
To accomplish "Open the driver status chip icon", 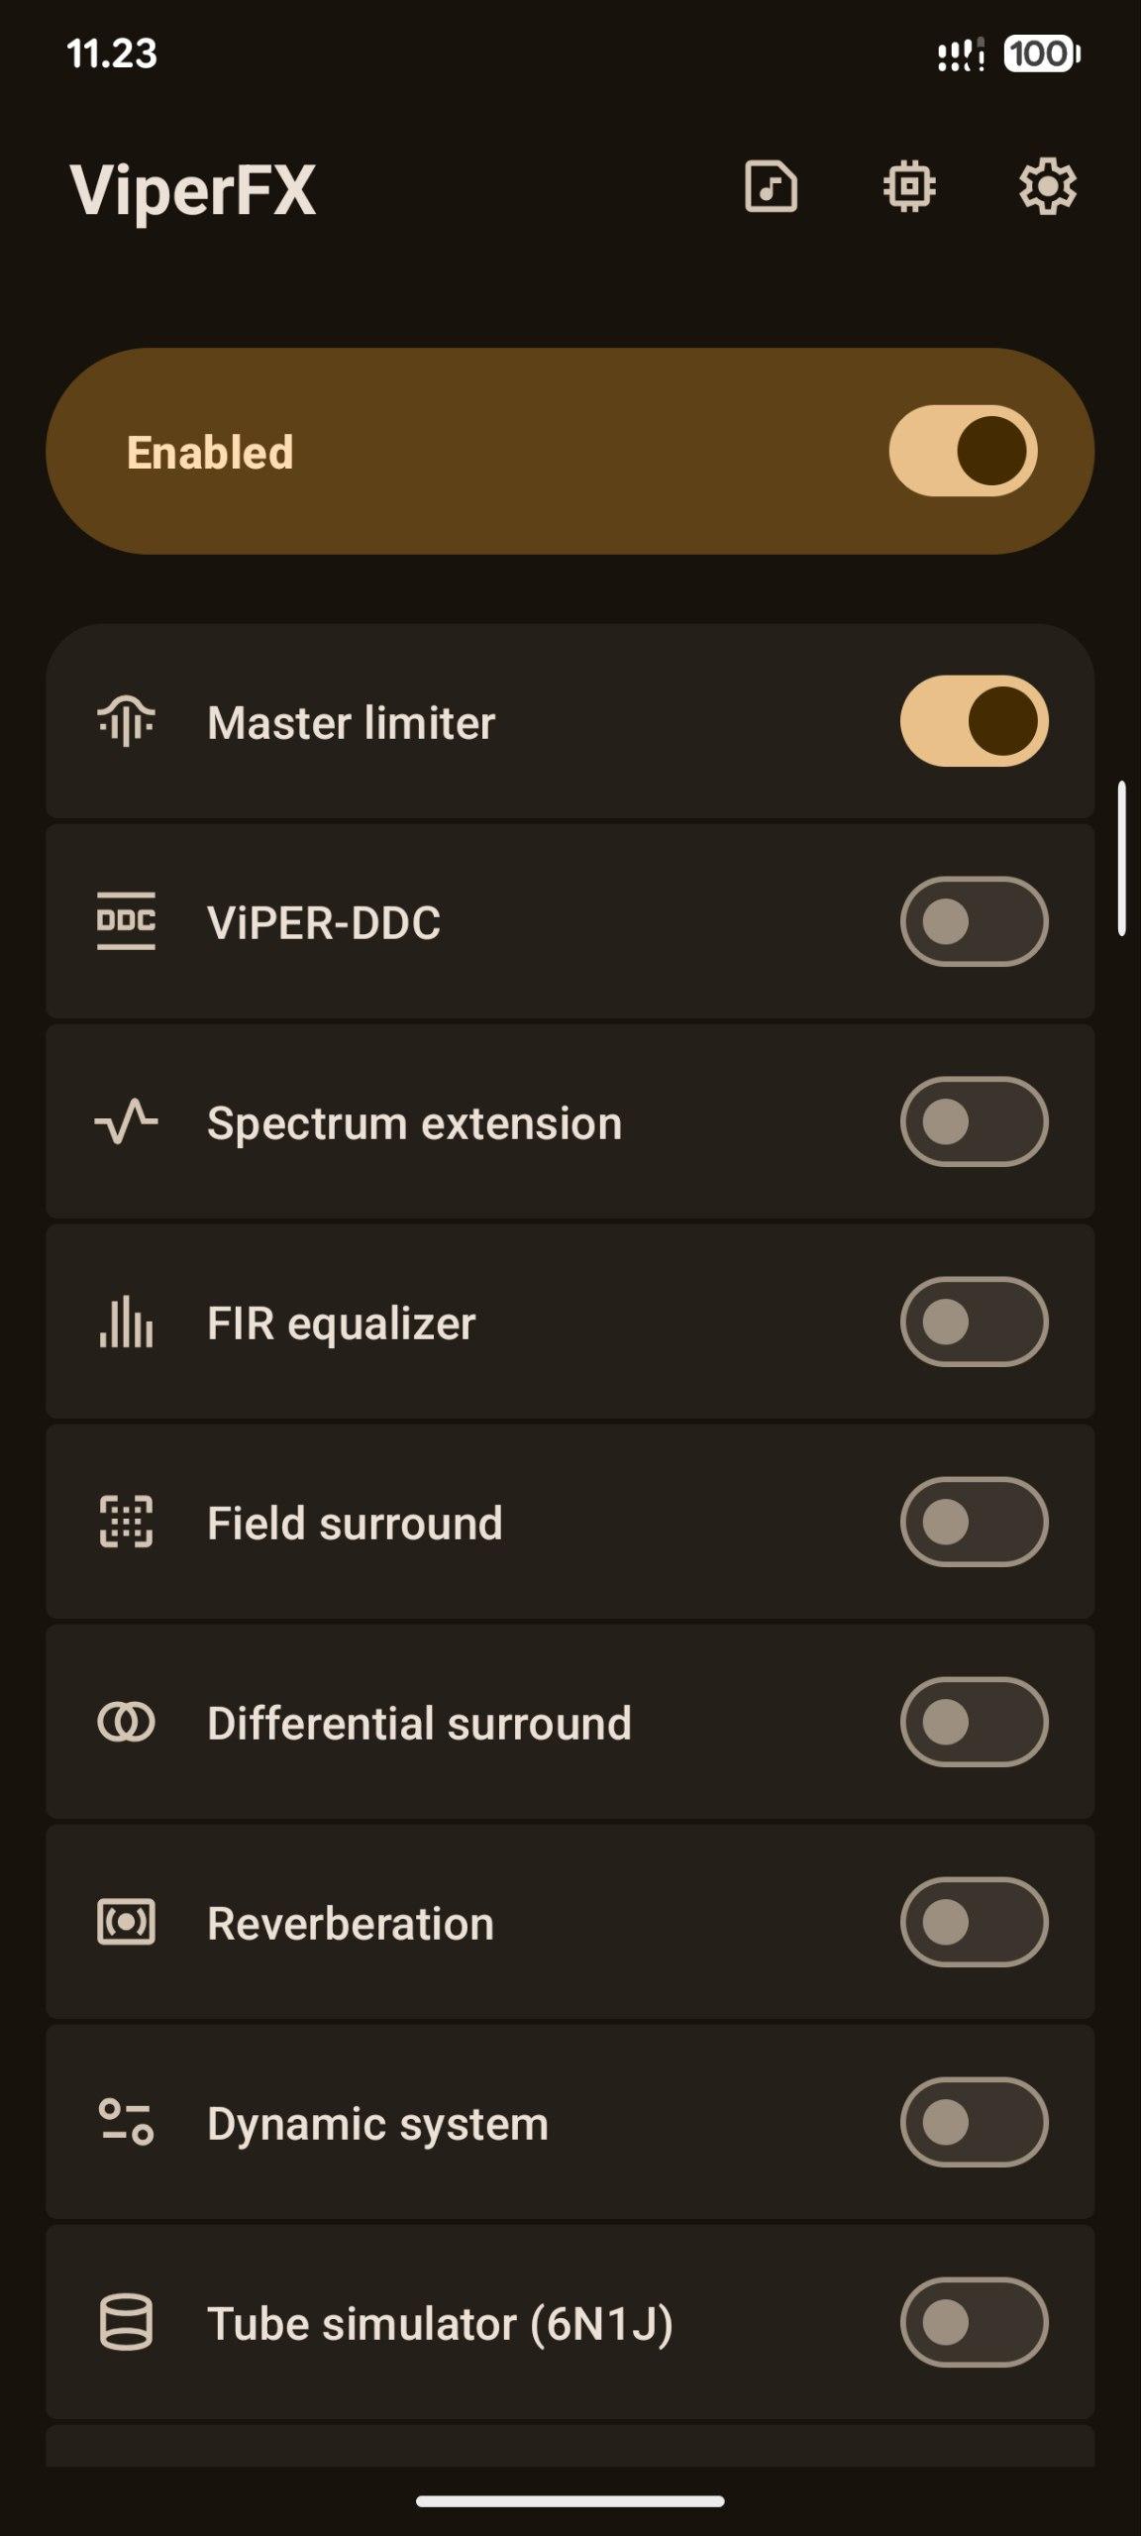I will pos(909,186).
